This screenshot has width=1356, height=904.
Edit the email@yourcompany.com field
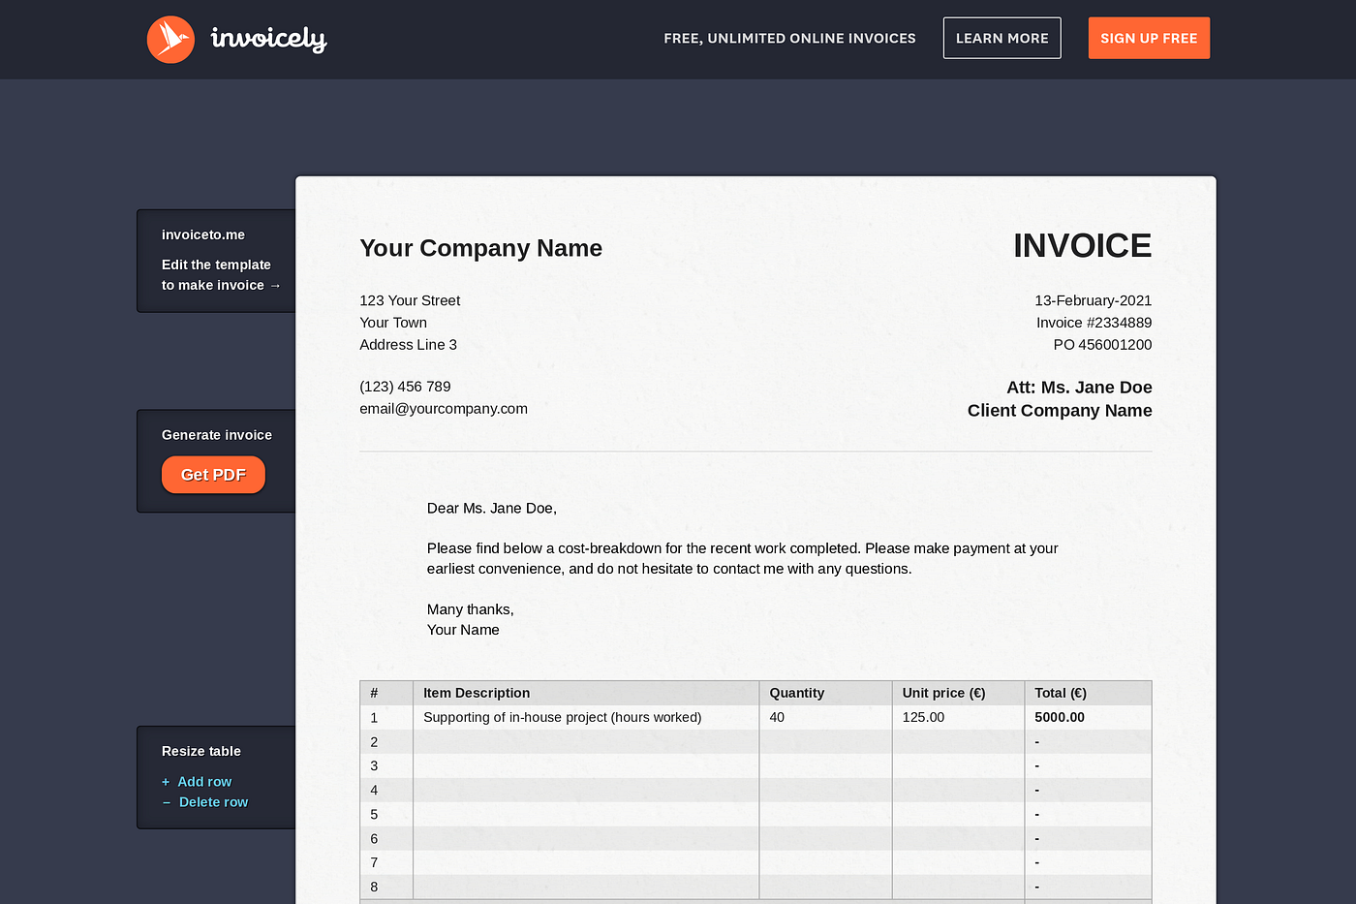click(444, 409)
